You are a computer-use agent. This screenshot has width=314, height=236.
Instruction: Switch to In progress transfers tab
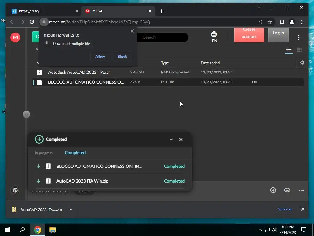44,153
